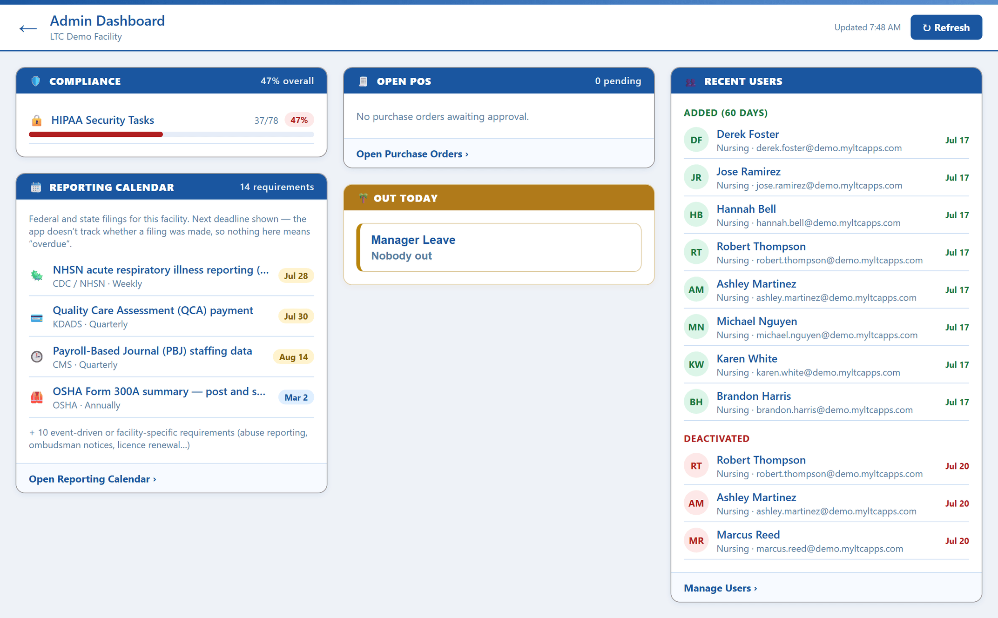The height and width of the screenshot is (618, 998).
Task: Click the 47% overall compliance text
Action: [x=287, y=81]
